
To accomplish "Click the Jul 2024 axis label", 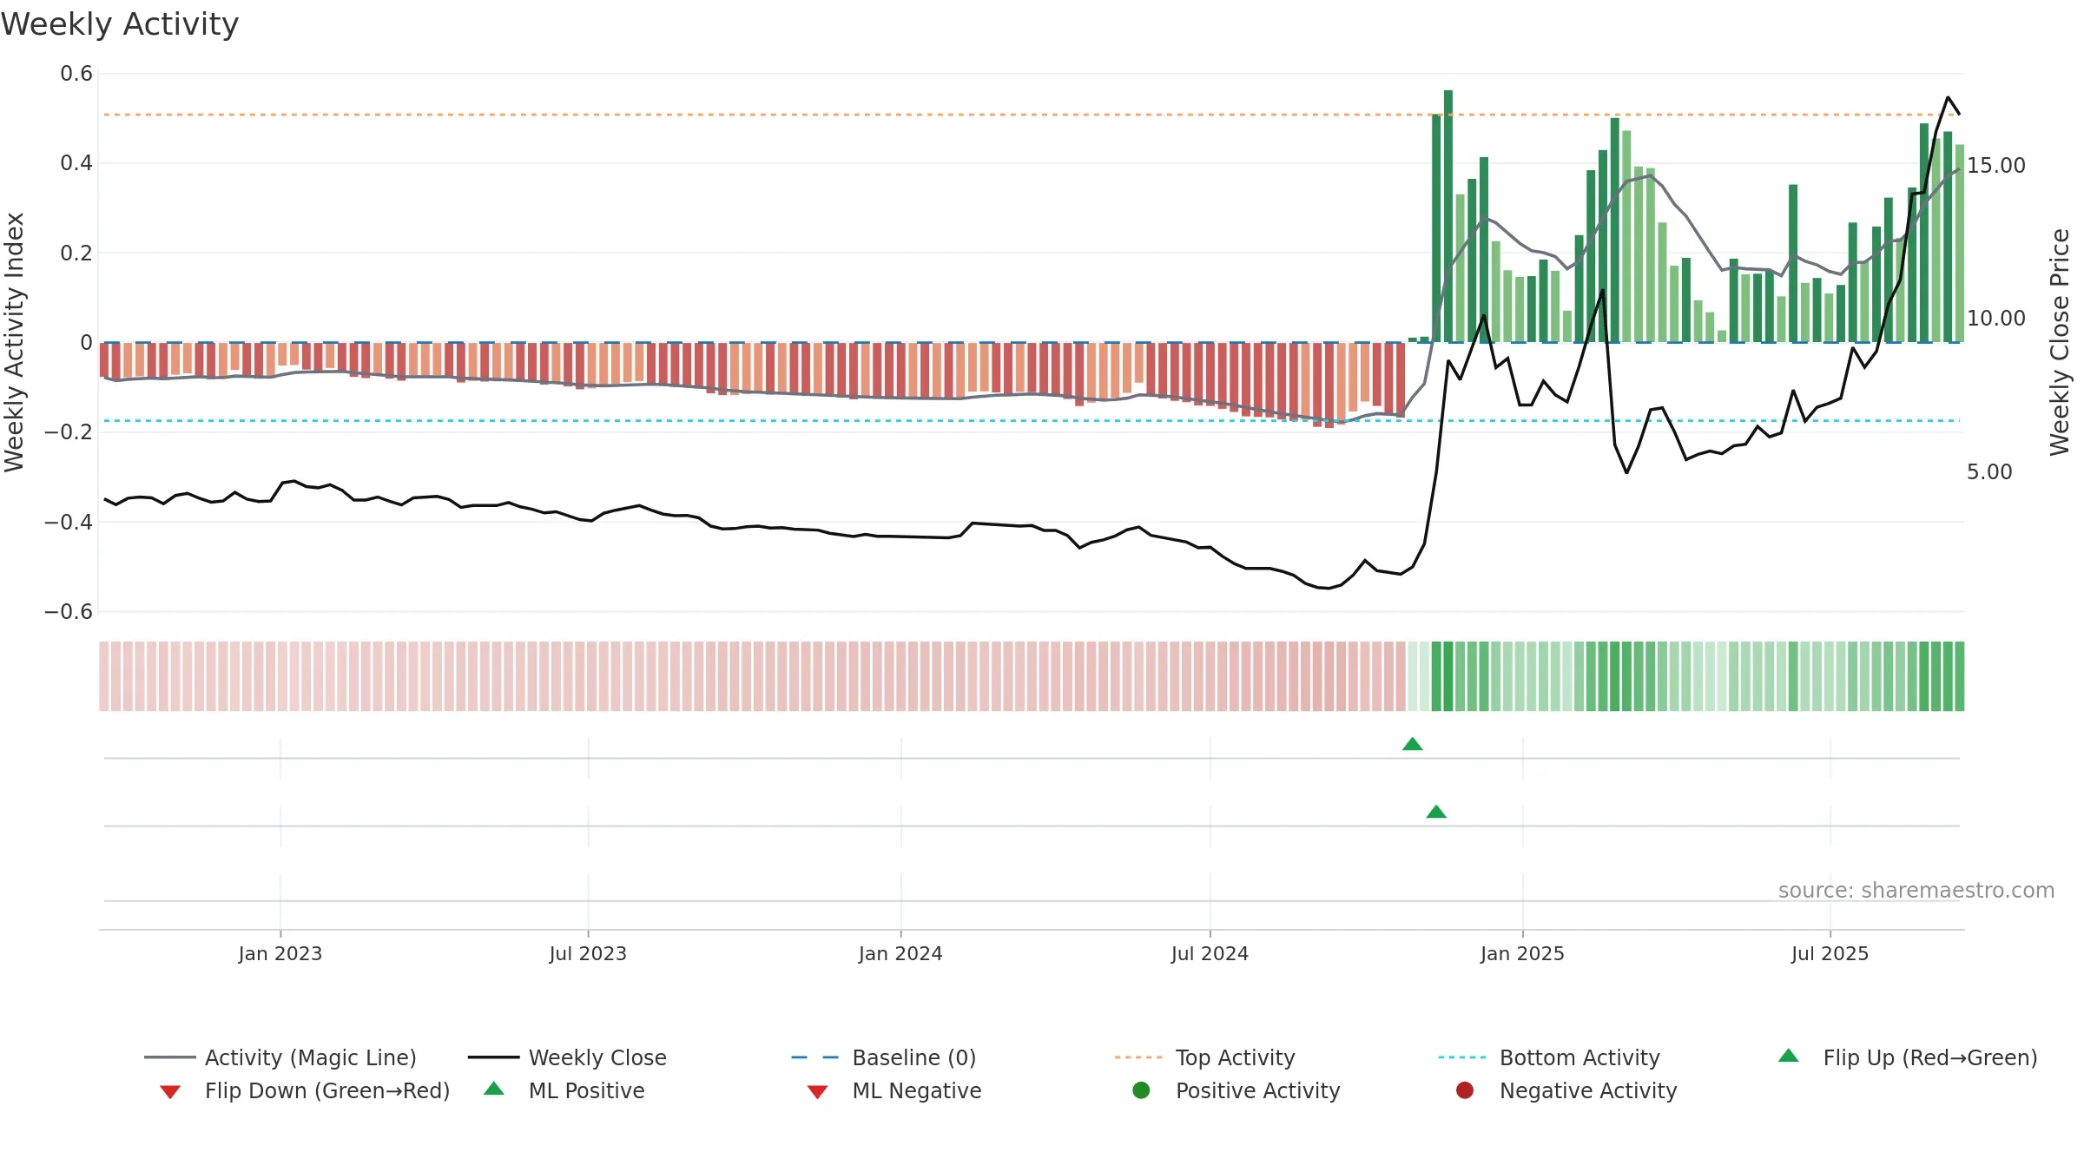I will pos(1210,953).
